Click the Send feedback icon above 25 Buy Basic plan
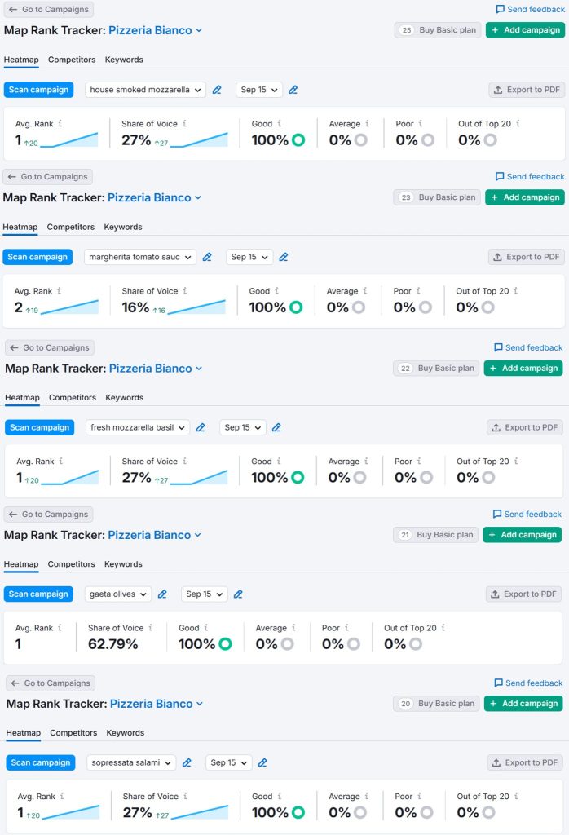 pyautogui.click(x=500, y=10)
